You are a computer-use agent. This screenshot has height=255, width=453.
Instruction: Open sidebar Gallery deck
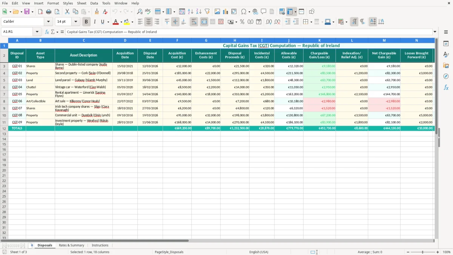[446, 65]
